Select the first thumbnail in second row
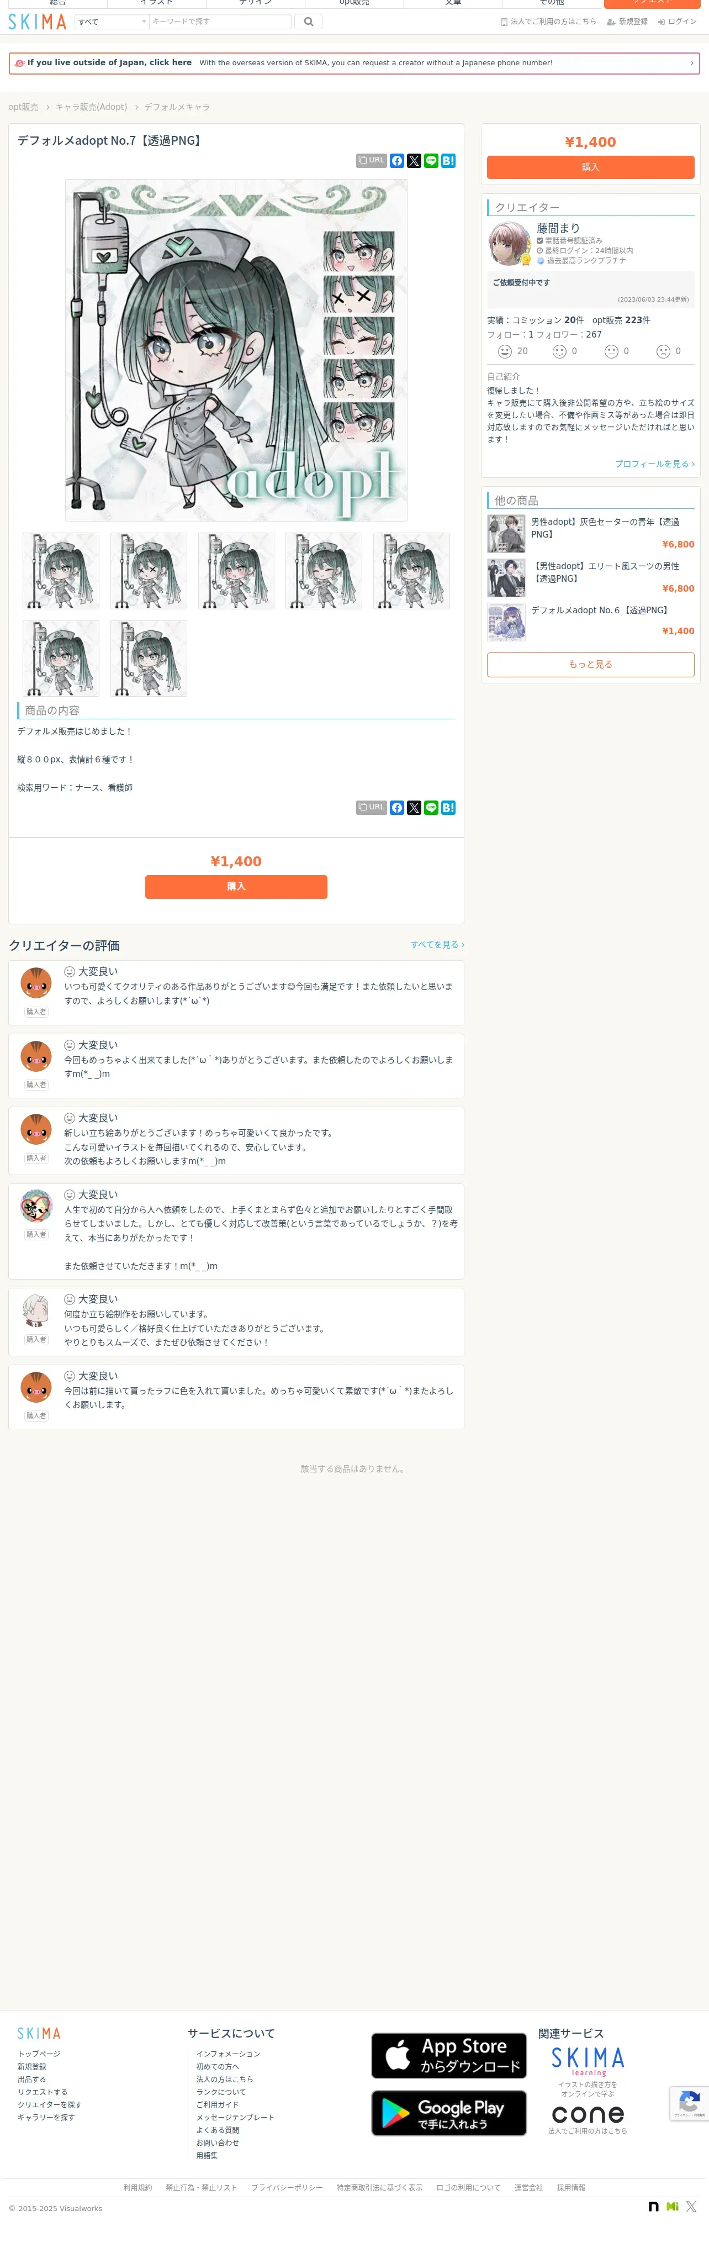 click(61, 659)
